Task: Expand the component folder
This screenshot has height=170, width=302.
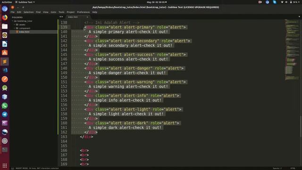Action: [x=15, y=28]
